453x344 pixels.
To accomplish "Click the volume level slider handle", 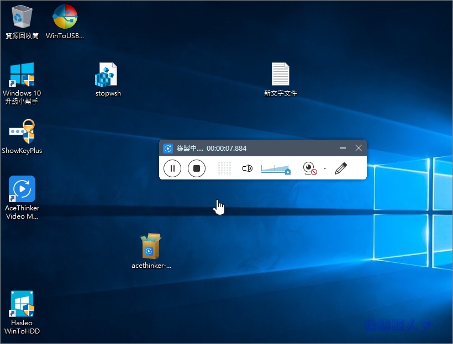I will [x=287, y=172].
